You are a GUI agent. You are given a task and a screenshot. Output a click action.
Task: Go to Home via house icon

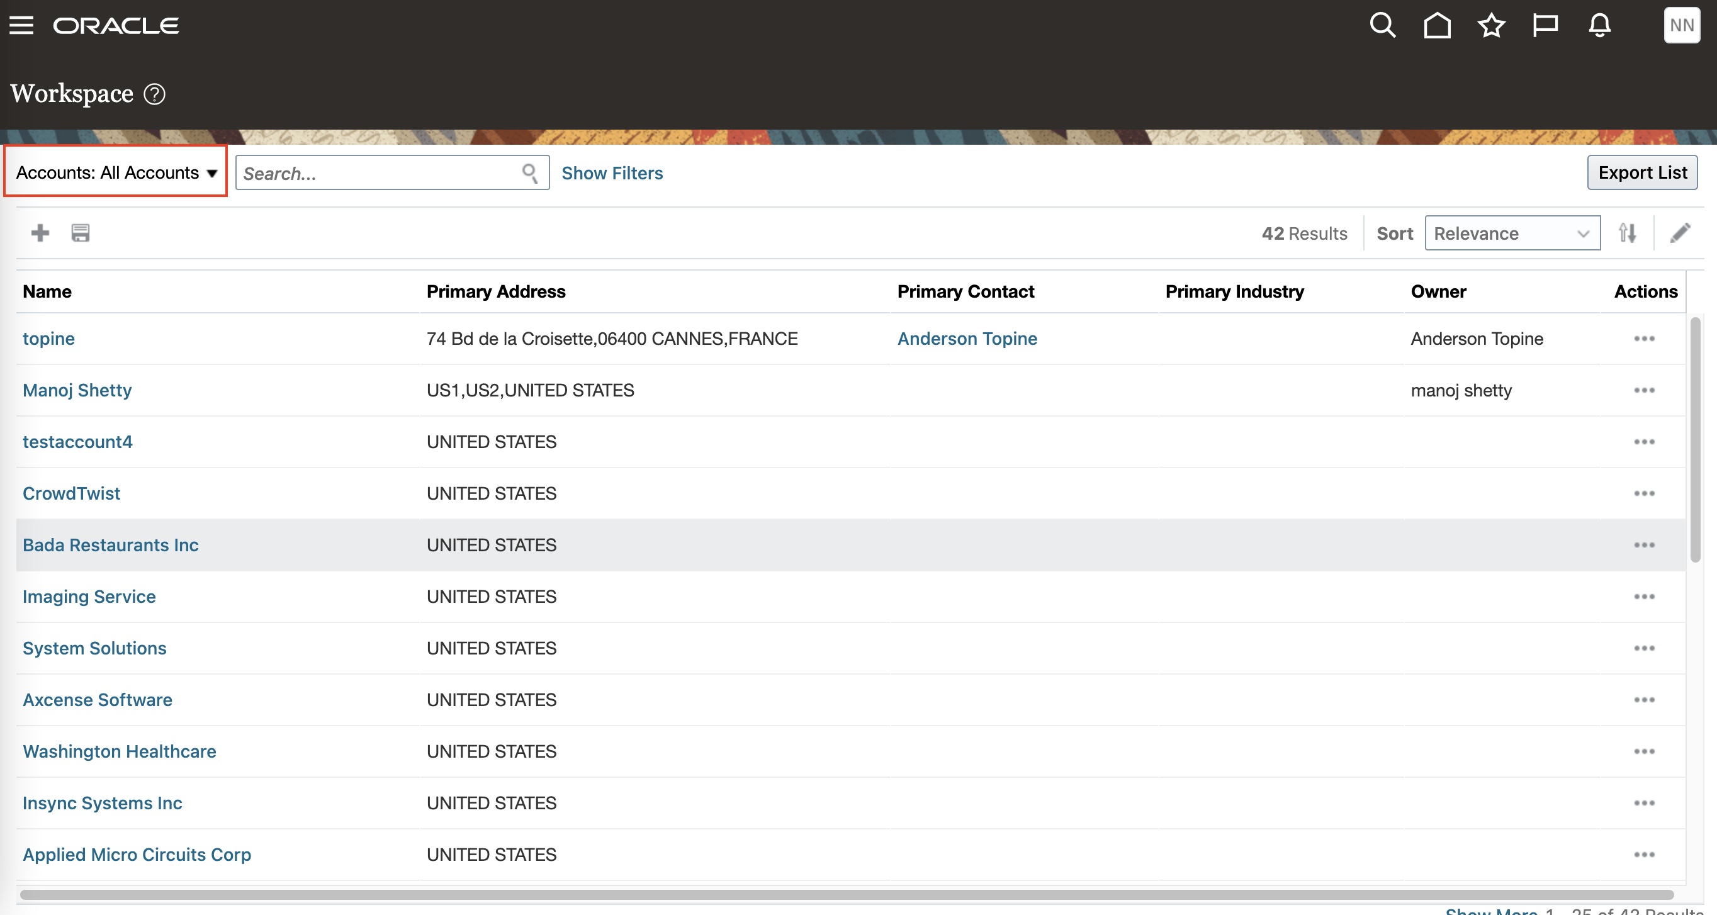(x=1437, y=25)
